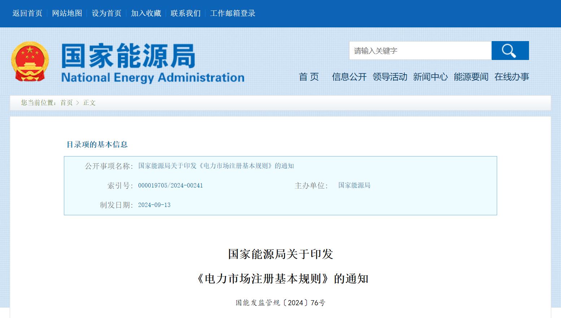
Task: Click the index number 000019705/2024-00241
Action: point(170,185)
